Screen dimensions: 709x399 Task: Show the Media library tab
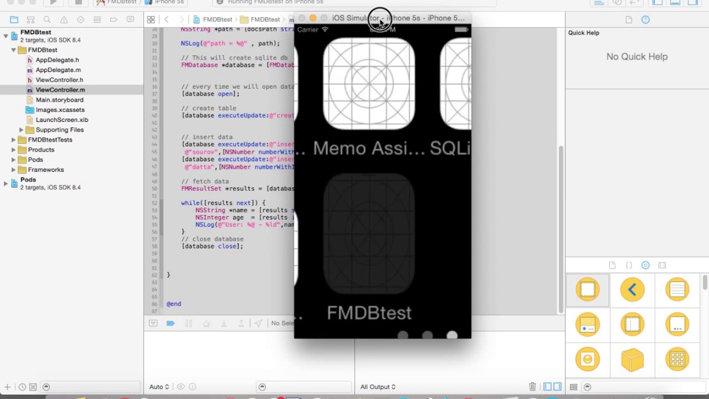click(662, 265)
